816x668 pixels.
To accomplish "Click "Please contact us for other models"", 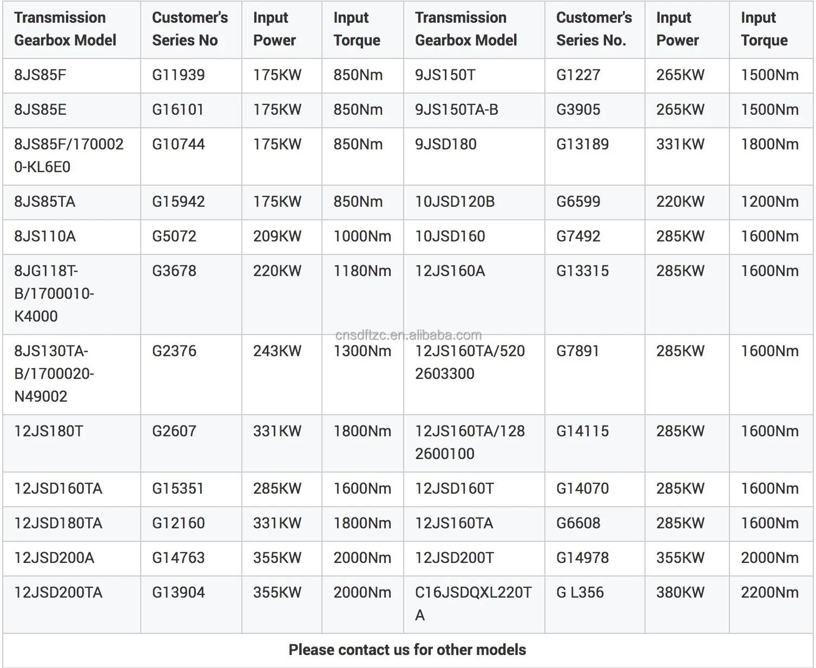I will 407,650.
